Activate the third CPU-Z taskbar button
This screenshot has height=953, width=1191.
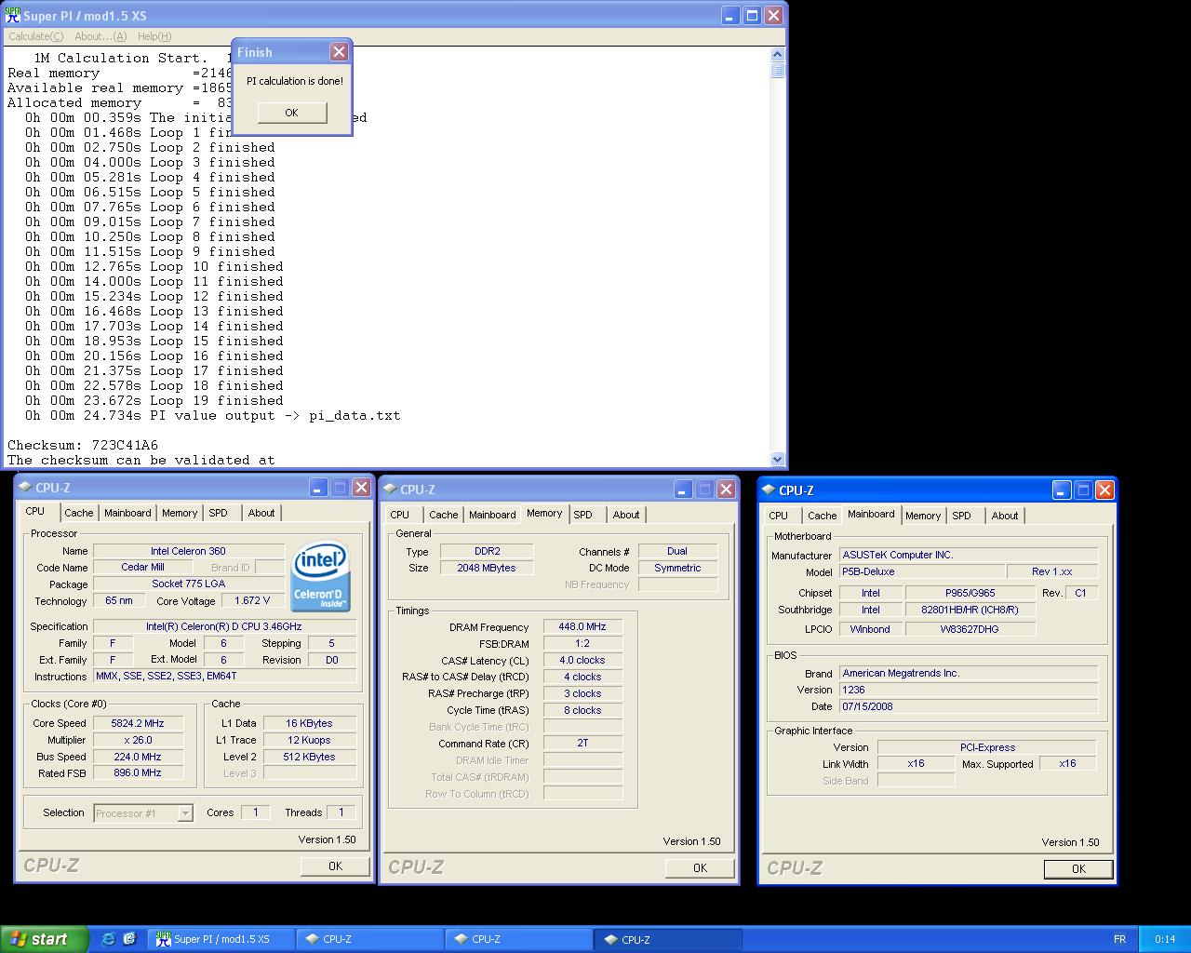tap(668, 939)
